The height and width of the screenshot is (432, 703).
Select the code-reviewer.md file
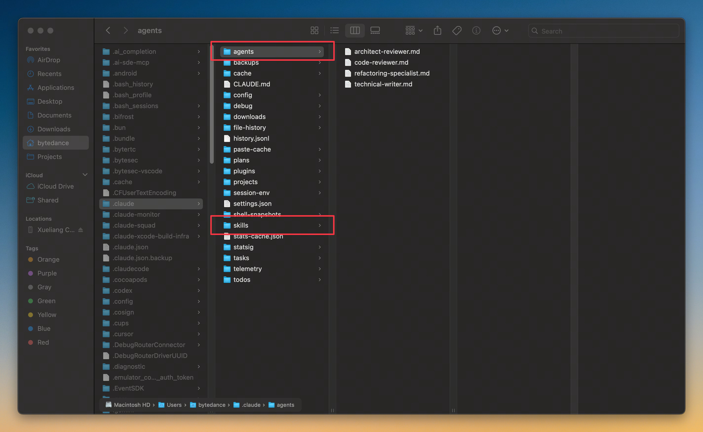(381, 63)
